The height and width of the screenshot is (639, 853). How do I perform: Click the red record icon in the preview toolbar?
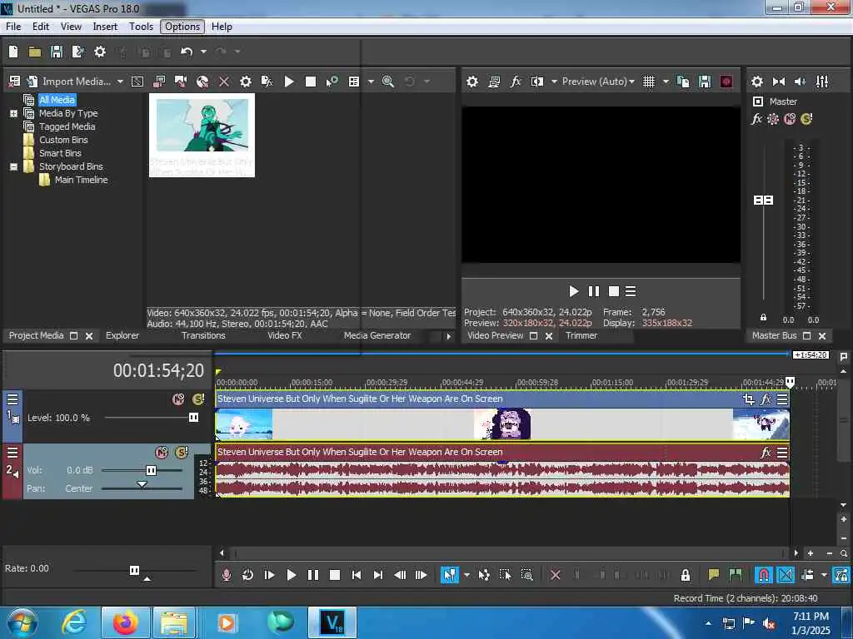point(726,82)
